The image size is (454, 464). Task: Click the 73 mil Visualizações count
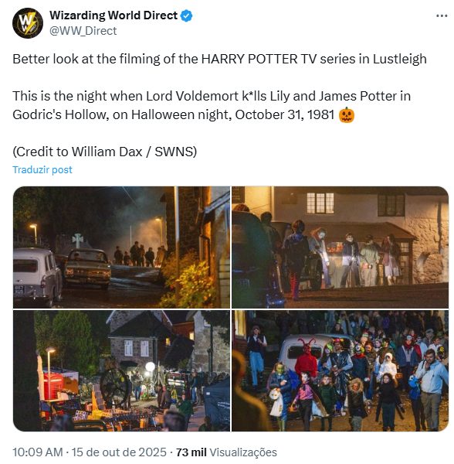click(x=226, y=452)
